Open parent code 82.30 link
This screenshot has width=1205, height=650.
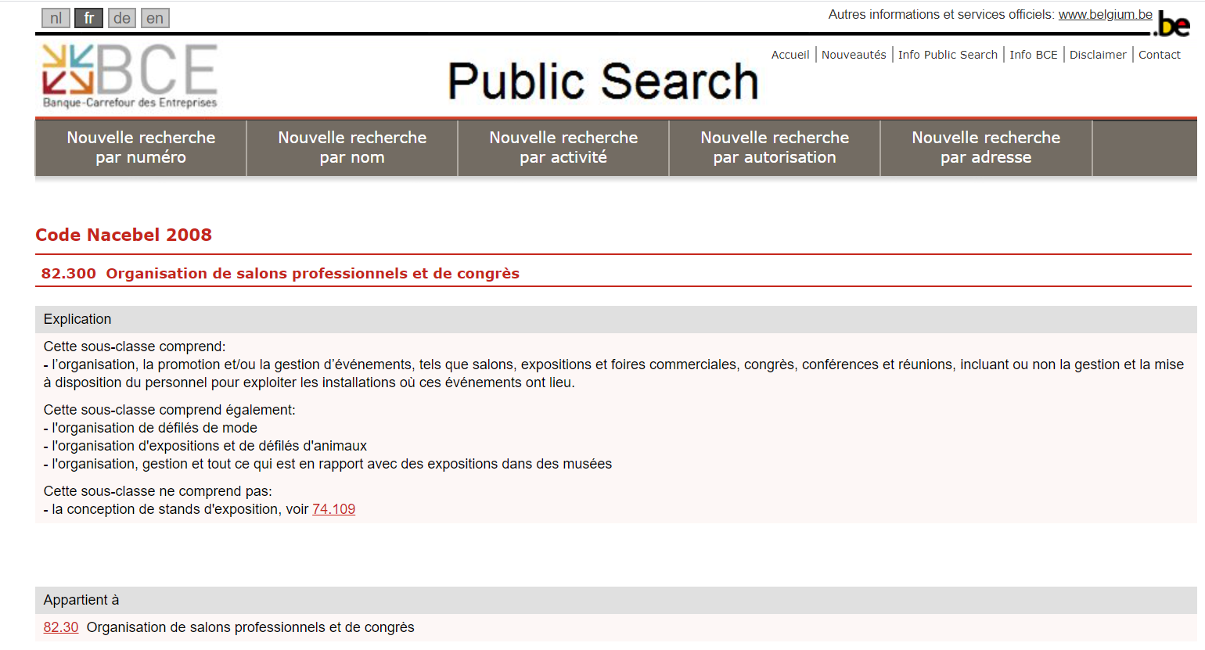pyautogui.click(x=61, y=627)
